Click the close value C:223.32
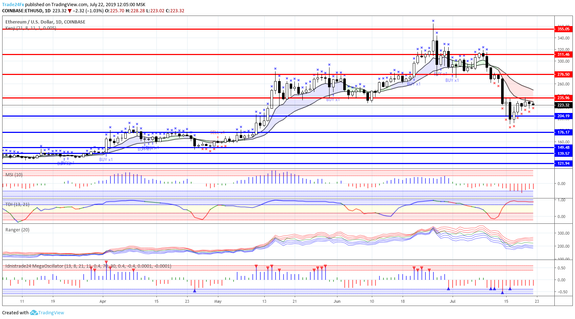Image resolution: width=575 pixels, height=319 pixels. point(175,11)
